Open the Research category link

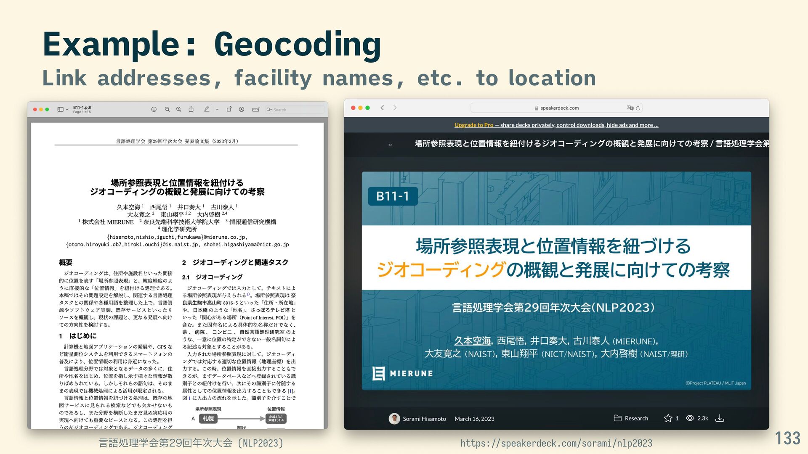[636, 418]
